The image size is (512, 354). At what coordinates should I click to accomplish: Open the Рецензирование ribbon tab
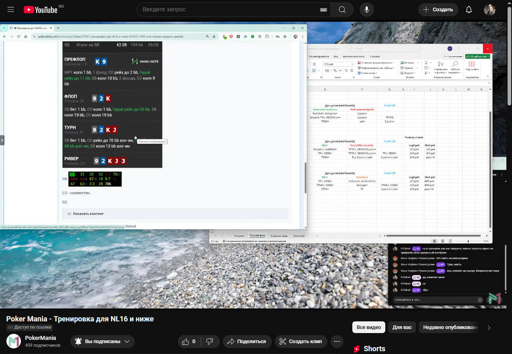click(x=319, y=56)
